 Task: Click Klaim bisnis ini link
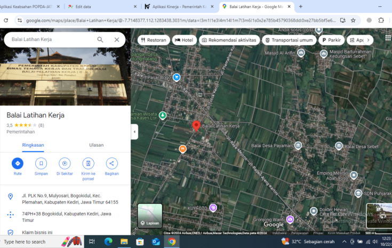coord(37,233)
